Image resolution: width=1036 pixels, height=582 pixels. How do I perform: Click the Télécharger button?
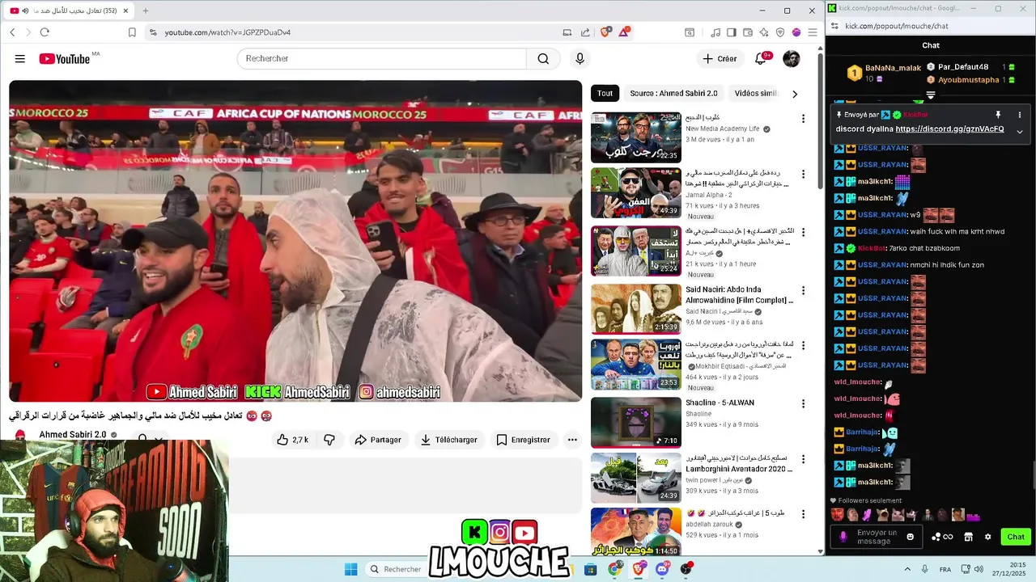point(449,440)
